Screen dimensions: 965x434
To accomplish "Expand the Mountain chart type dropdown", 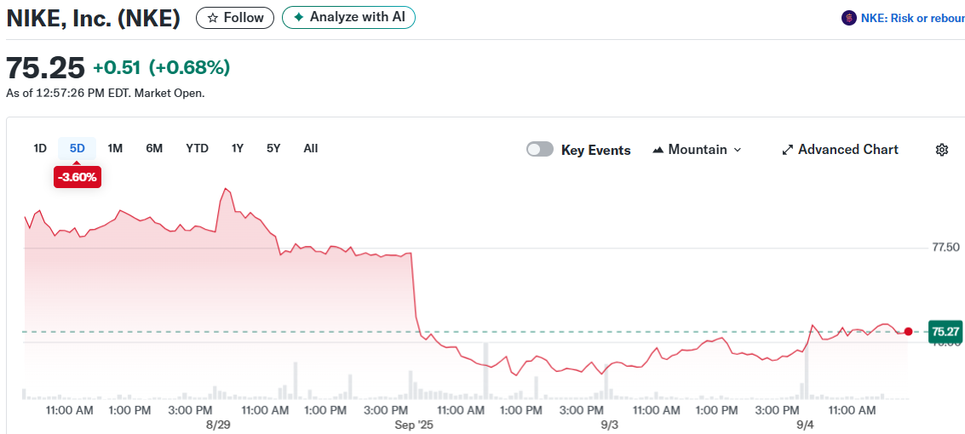I will click(698, 150).
